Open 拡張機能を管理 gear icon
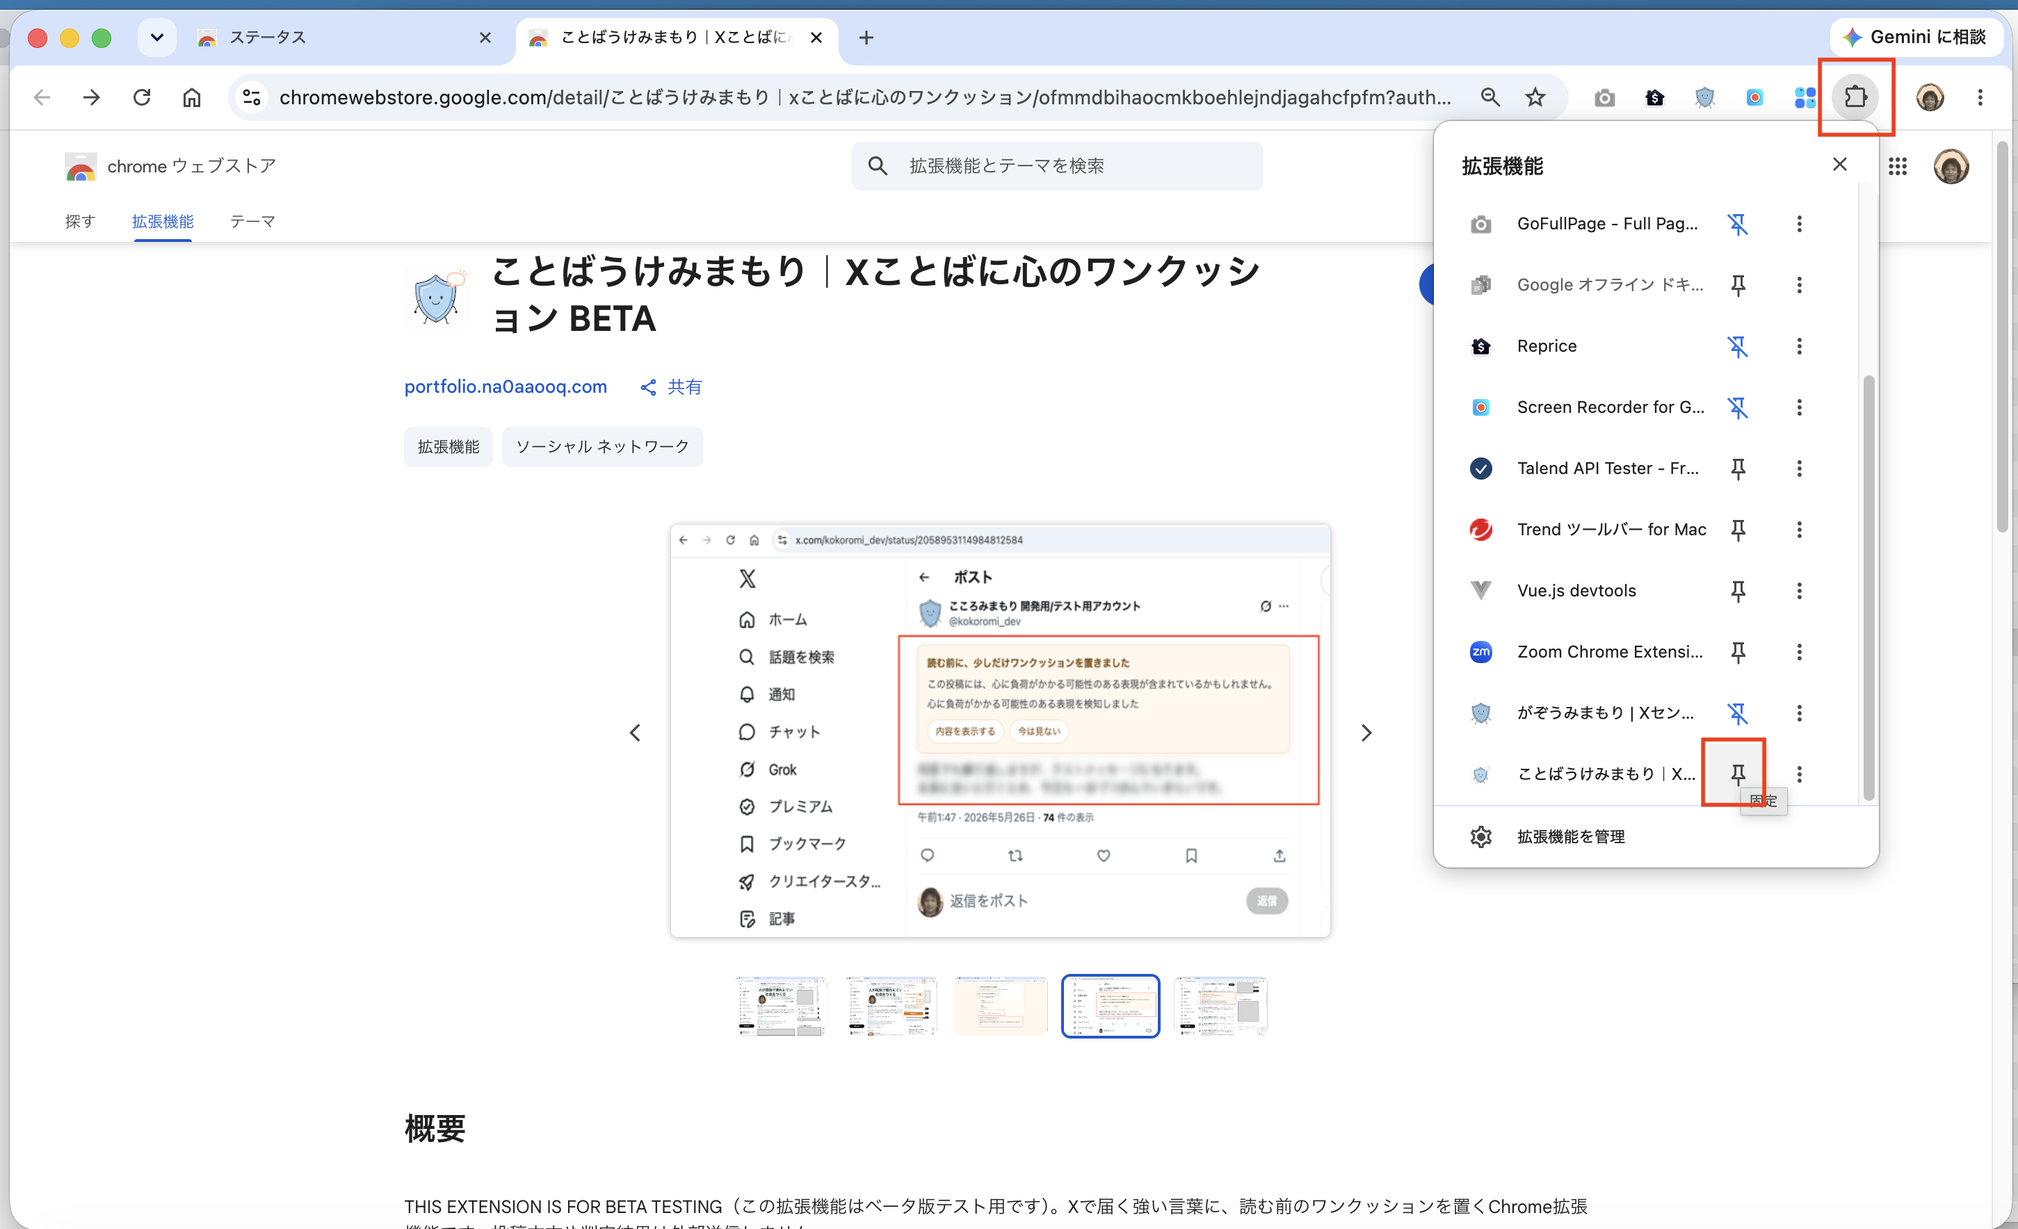Screen dimensions: 2018x1229 click(1480, 836)
